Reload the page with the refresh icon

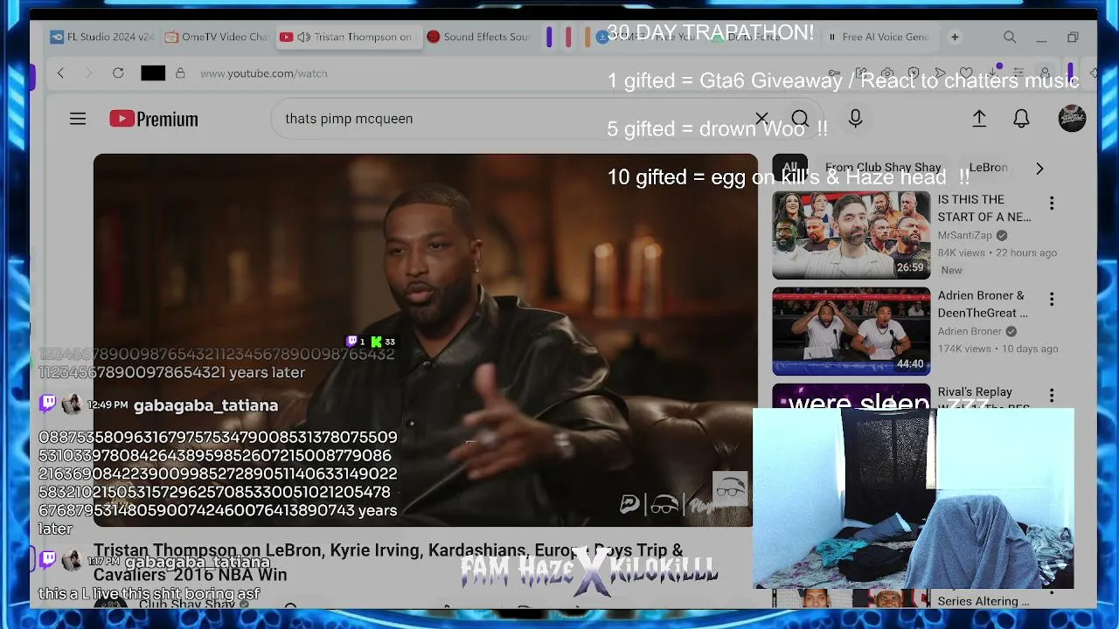pos(118,73)
